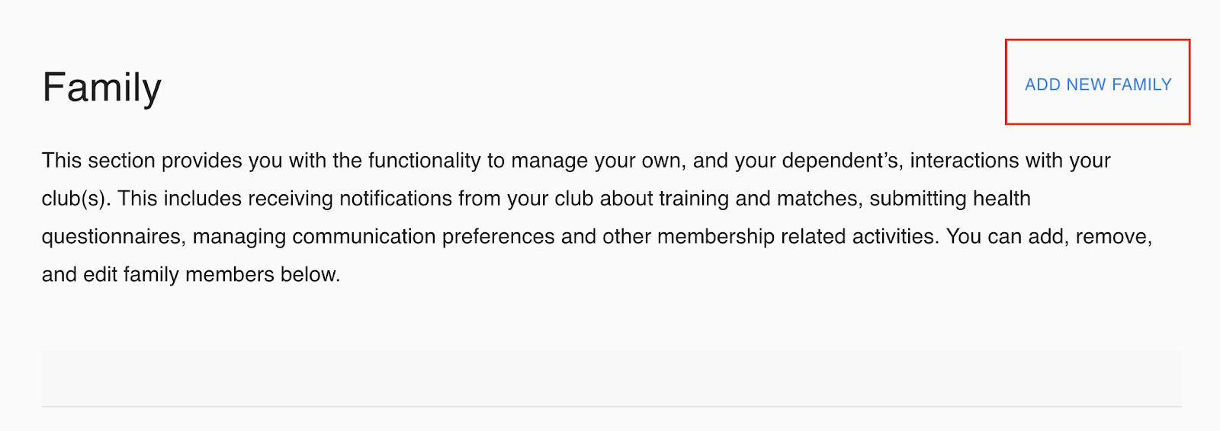The image size is (1220, 431).
Task: Click the phrase "submitting health"
Action: click(950, 199)
